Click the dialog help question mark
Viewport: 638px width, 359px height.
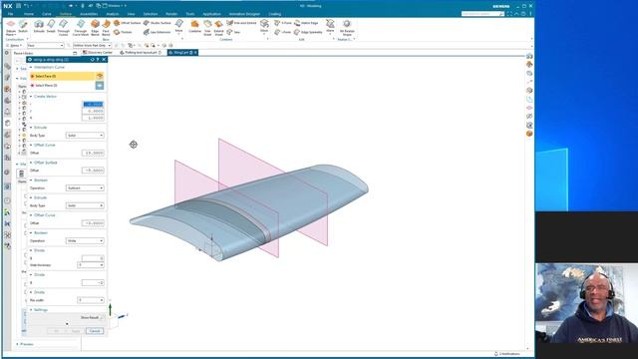click(x=98, y=60)
